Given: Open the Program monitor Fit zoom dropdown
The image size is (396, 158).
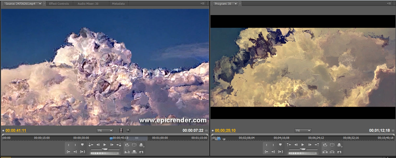Looking at the screenshot, I should 303,130.
